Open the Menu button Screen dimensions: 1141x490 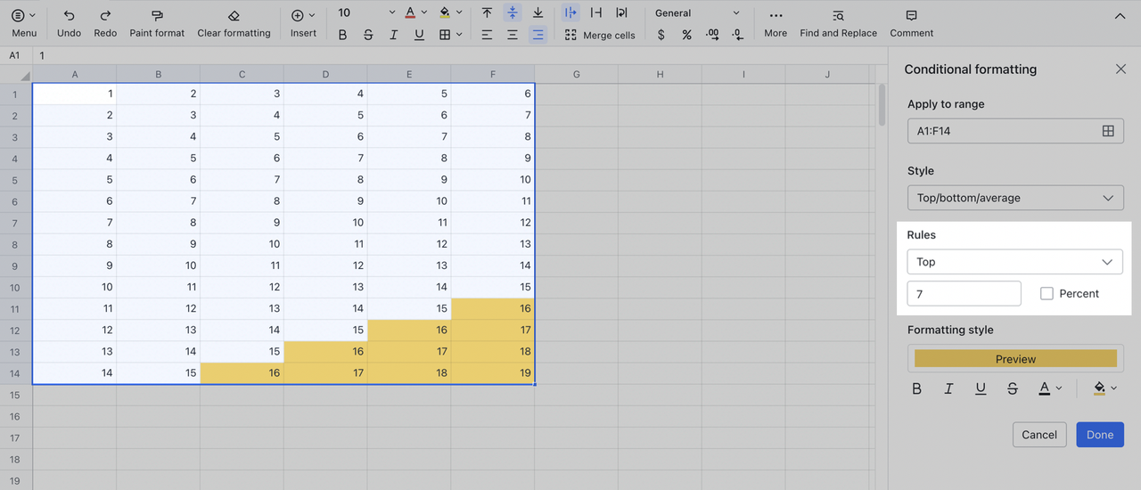pyautogui.click(x=24, y=16)
